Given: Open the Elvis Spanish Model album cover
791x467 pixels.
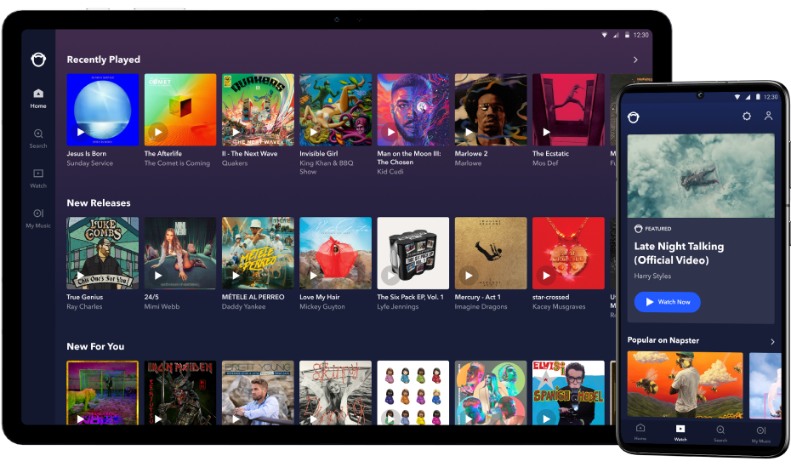Looking at the screenshot, I should coord(568,392).
